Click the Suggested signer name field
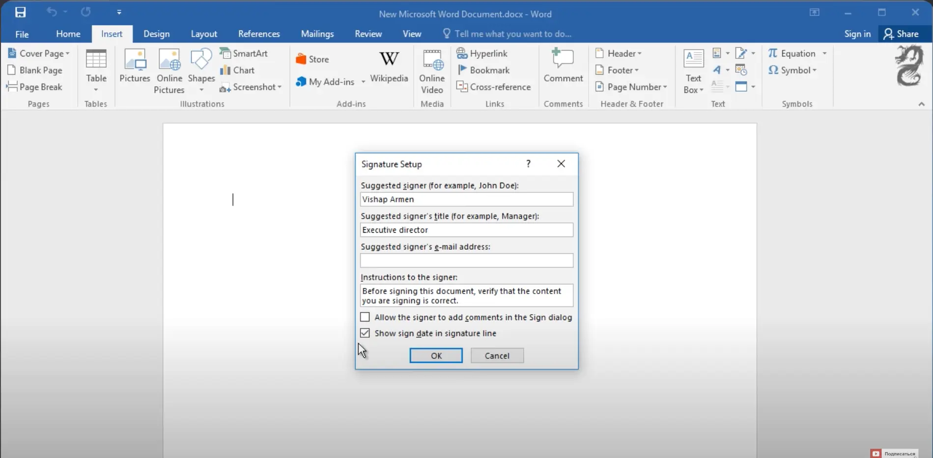Screen dimensions: 933x458 click(x=466, y=199)
